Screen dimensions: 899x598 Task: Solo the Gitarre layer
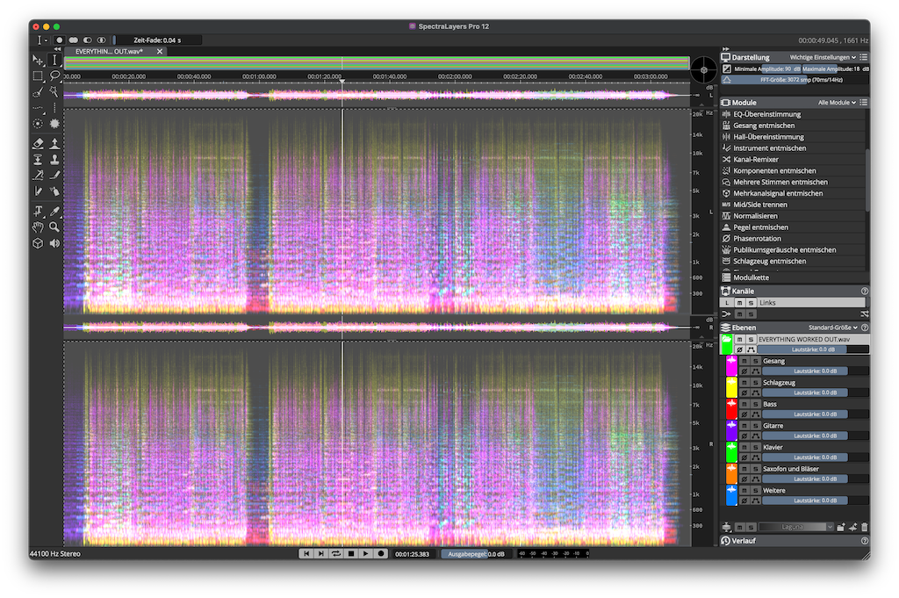click(755, 425)
